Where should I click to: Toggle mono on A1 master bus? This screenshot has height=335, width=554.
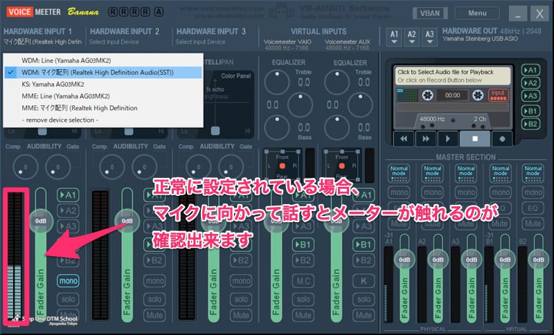point(399,192)
